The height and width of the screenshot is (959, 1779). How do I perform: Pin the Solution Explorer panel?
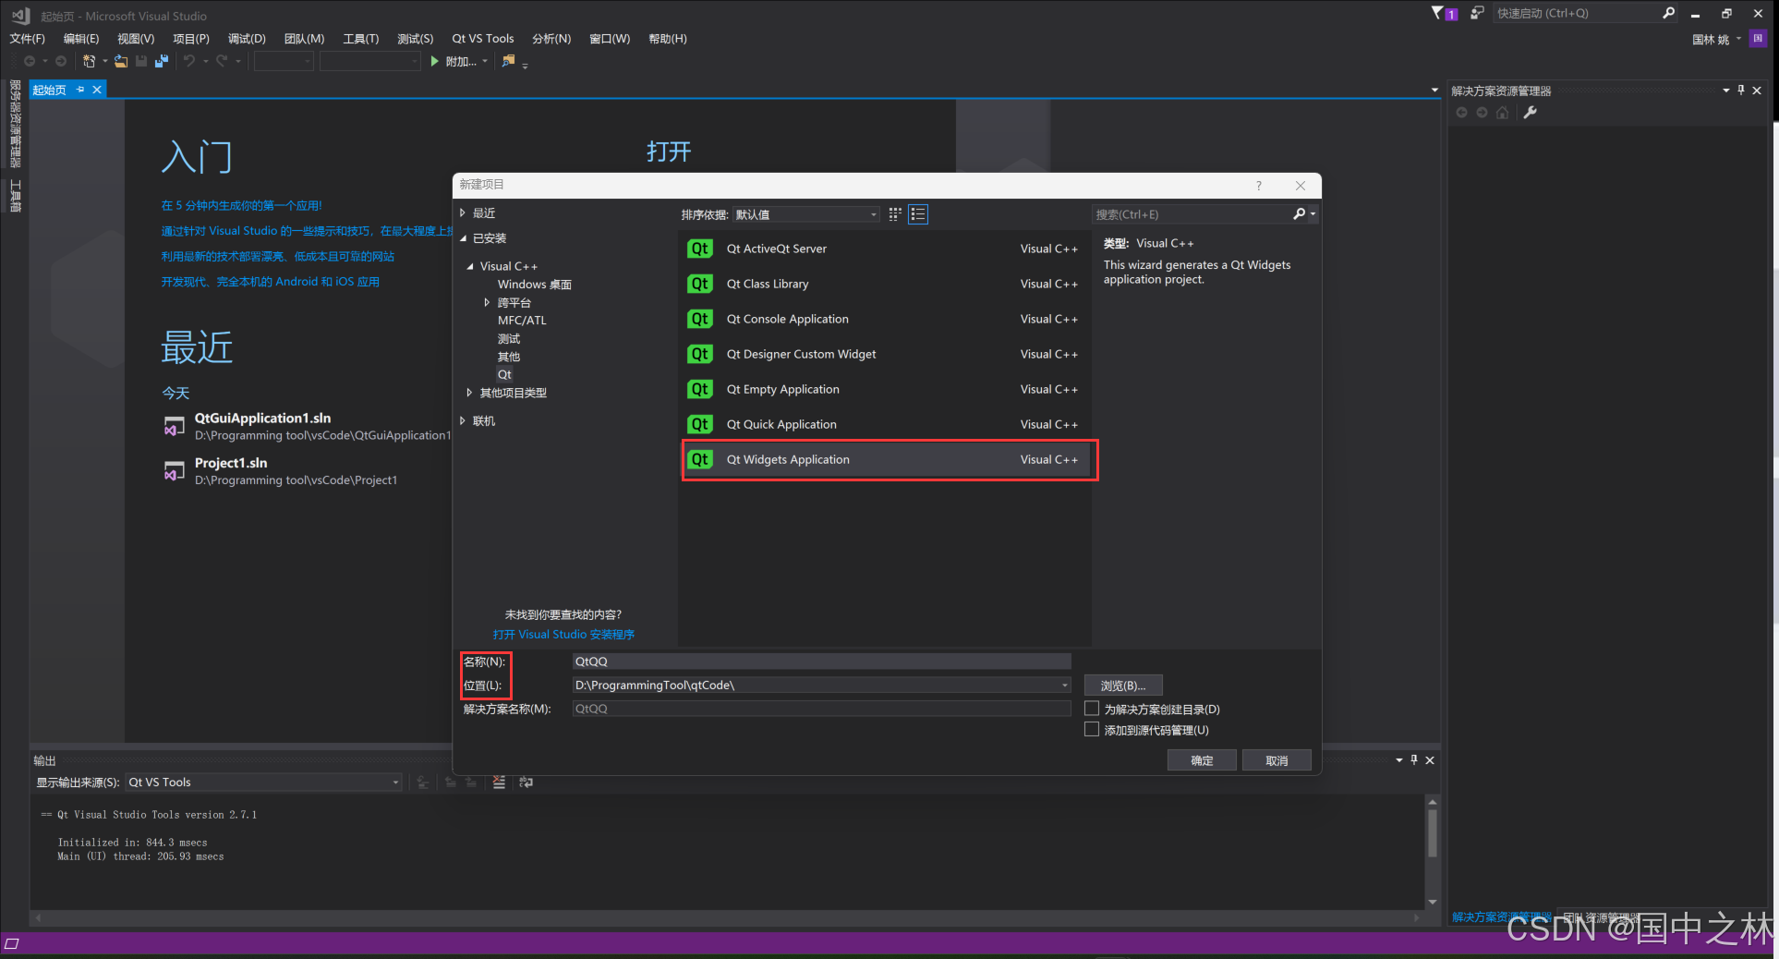[1741, 91]
